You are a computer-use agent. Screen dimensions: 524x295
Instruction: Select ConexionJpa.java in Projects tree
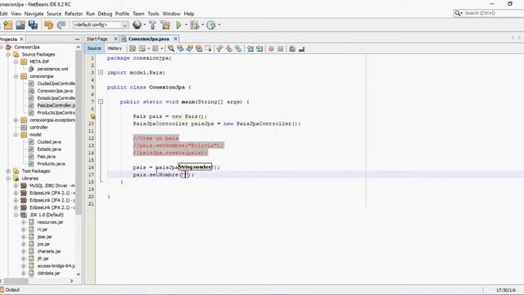55,91
